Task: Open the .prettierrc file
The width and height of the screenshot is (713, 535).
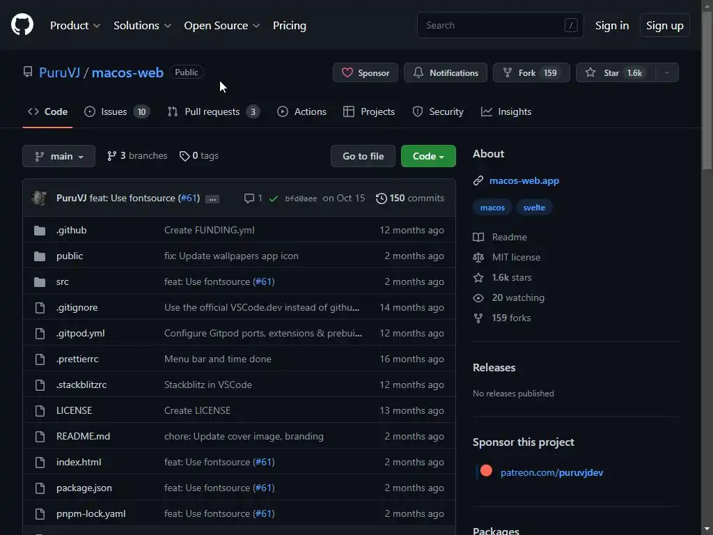Action: click(x=77, y=359)
